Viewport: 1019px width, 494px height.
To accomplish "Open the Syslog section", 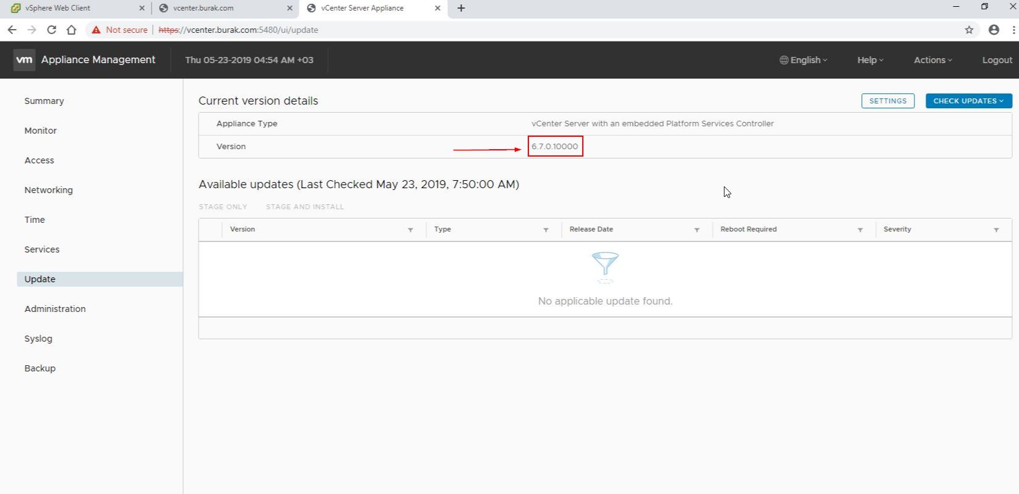I will (38, 339).
